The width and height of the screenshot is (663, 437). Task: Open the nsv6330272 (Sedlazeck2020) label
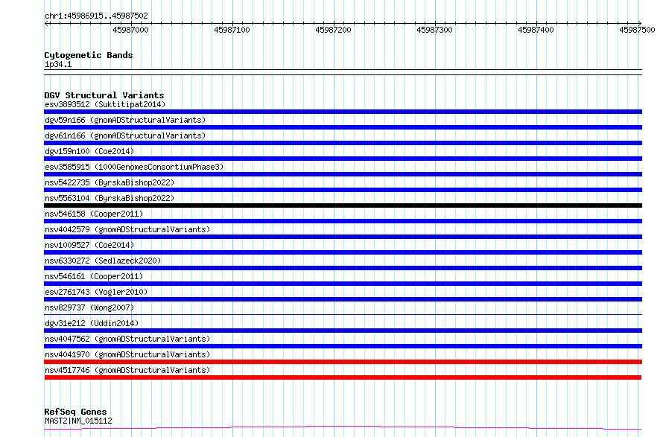click(x=103, y=261)
